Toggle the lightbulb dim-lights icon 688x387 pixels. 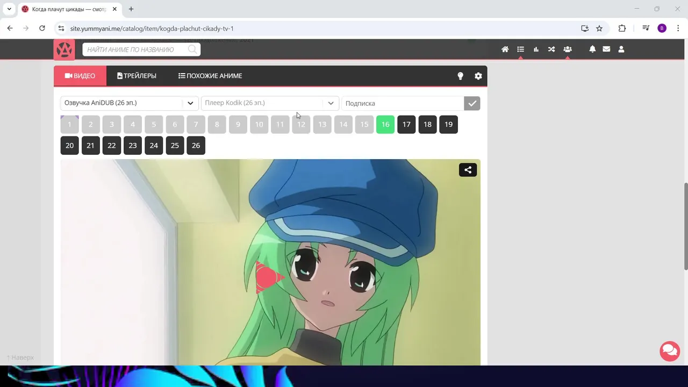[460, 76]
